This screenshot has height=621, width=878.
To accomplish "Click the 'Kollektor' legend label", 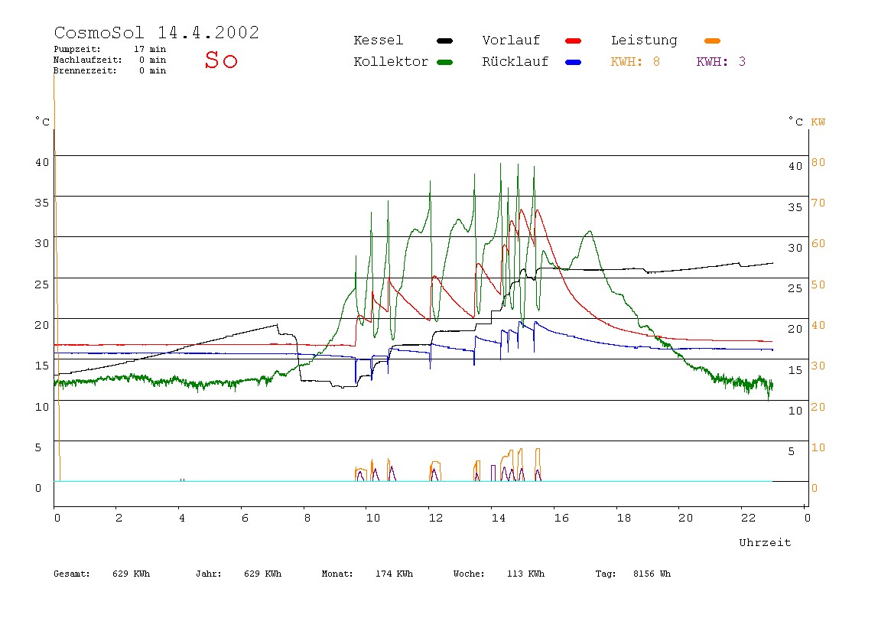I will (391, 62).
